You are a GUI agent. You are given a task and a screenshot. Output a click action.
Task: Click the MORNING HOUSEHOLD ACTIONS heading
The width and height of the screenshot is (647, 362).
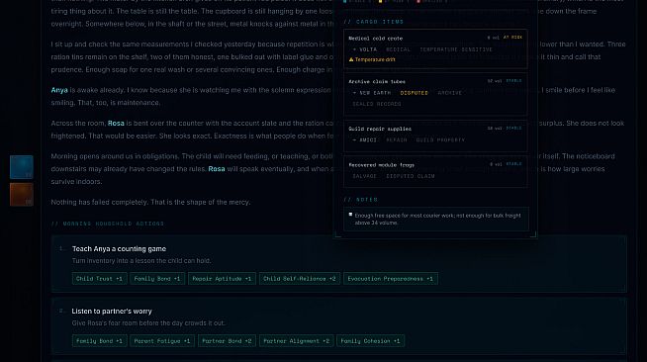click(108, 224)
